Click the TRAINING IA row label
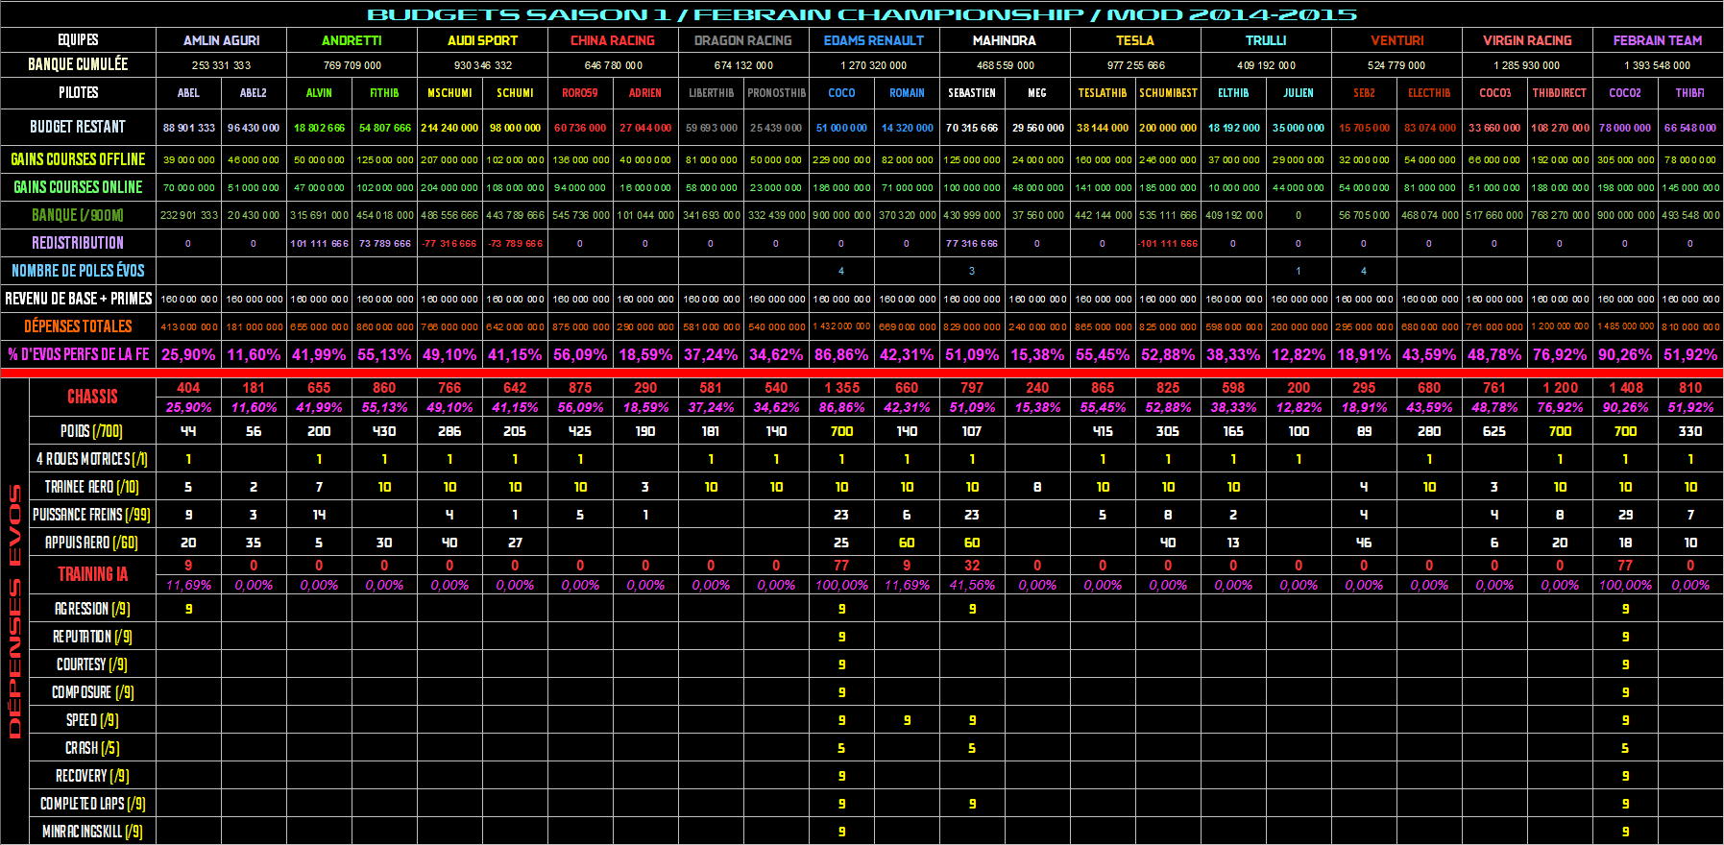Screen dimensions: 1724x845 (x=92, y=574)
